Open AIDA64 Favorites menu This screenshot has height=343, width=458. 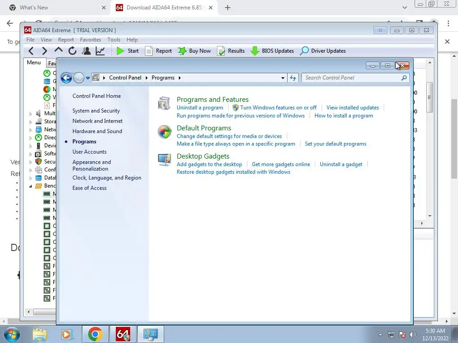coord(90,40)
